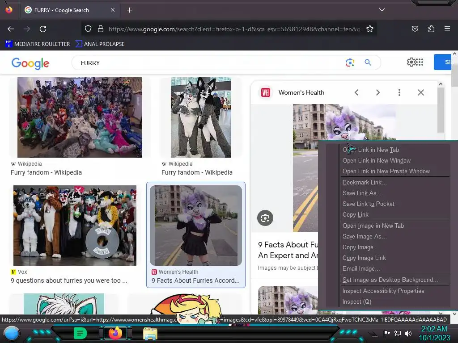Choose Set Image as Desktop Background
Image resolution: width=458 pixels, height=343 pixels.
click(x=390, y=280)
